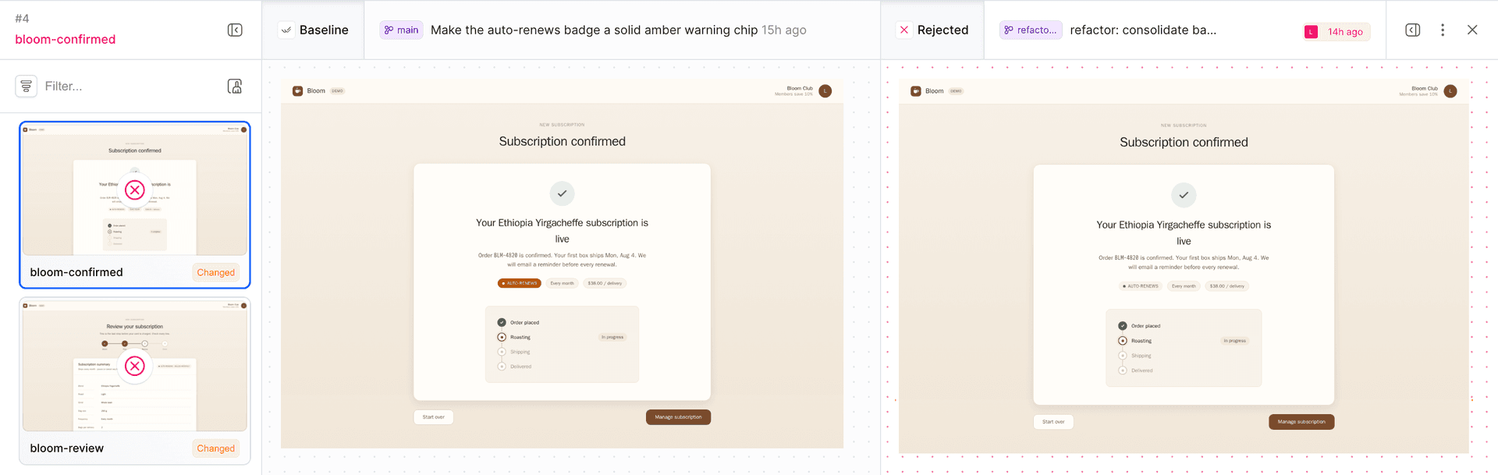Click the Roasting step icon in the rejected view
The image size is (1498, 475).
pyautogui.click(x=1123, y=341)
